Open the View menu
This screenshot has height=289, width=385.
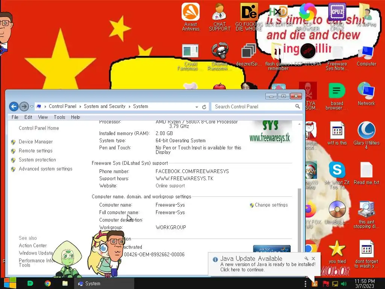pos(43,117)
